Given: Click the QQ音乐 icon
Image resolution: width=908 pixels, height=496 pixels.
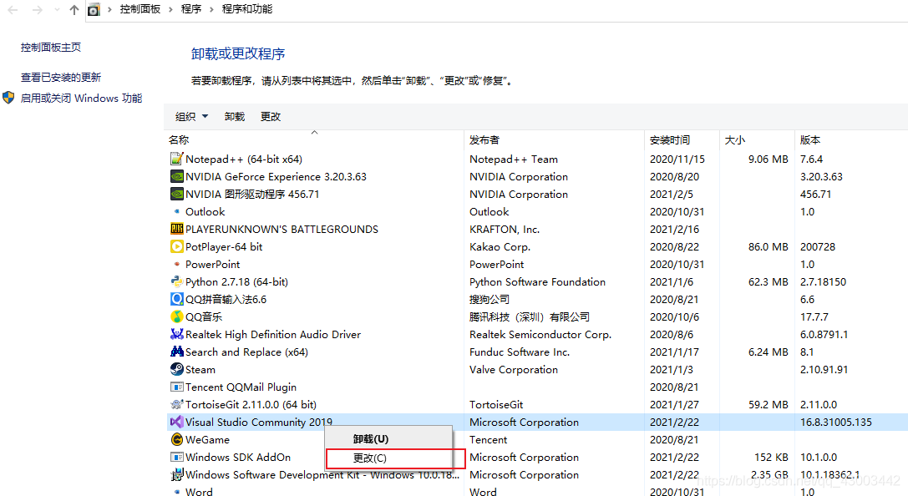Looking at the screenshot, I should point(176,316).
